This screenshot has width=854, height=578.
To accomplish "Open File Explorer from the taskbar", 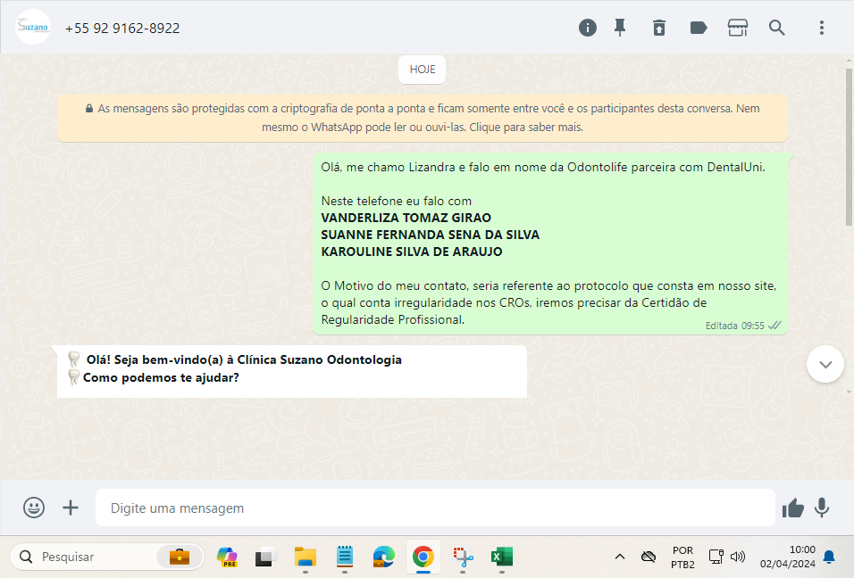I will [305, 557].
